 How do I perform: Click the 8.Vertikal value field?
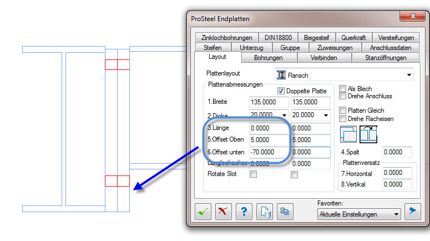397,184
